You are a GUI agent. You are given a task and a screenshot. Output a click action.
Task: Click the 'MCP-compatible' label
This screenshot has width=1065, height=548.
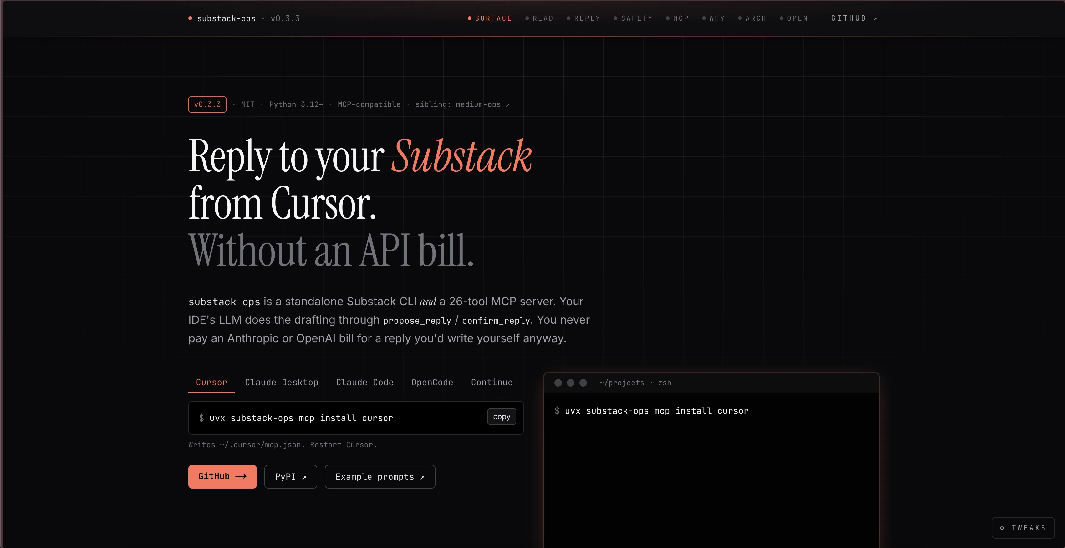coord(369,104)
